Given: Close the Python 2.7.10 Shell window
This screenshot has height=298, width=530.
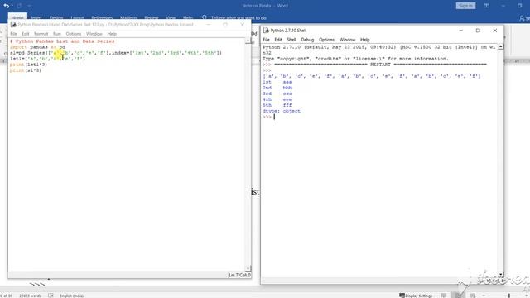Looking at the screenshot, I should tap(495, 31).
